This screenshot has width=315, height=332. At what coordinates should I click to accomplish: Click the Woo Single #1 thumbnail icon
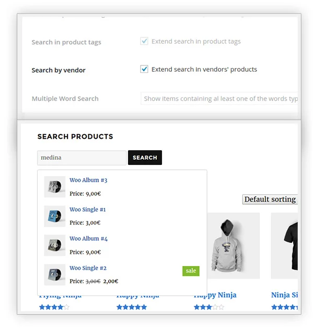(x=54, y=216)
